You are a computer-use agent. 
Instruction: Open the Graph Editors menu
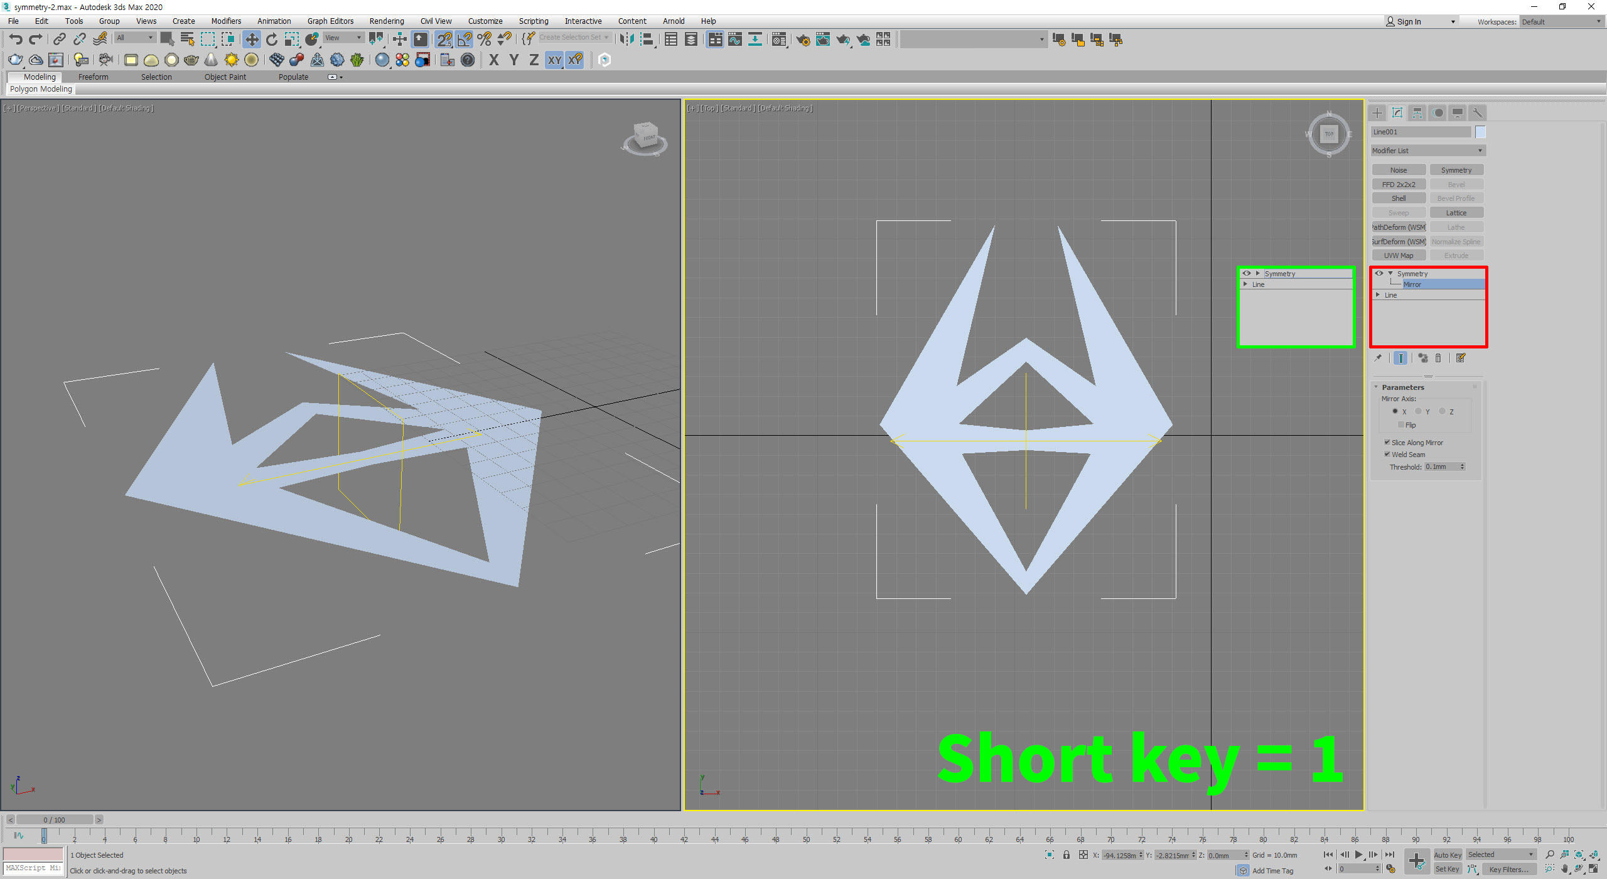coord(330,21)
